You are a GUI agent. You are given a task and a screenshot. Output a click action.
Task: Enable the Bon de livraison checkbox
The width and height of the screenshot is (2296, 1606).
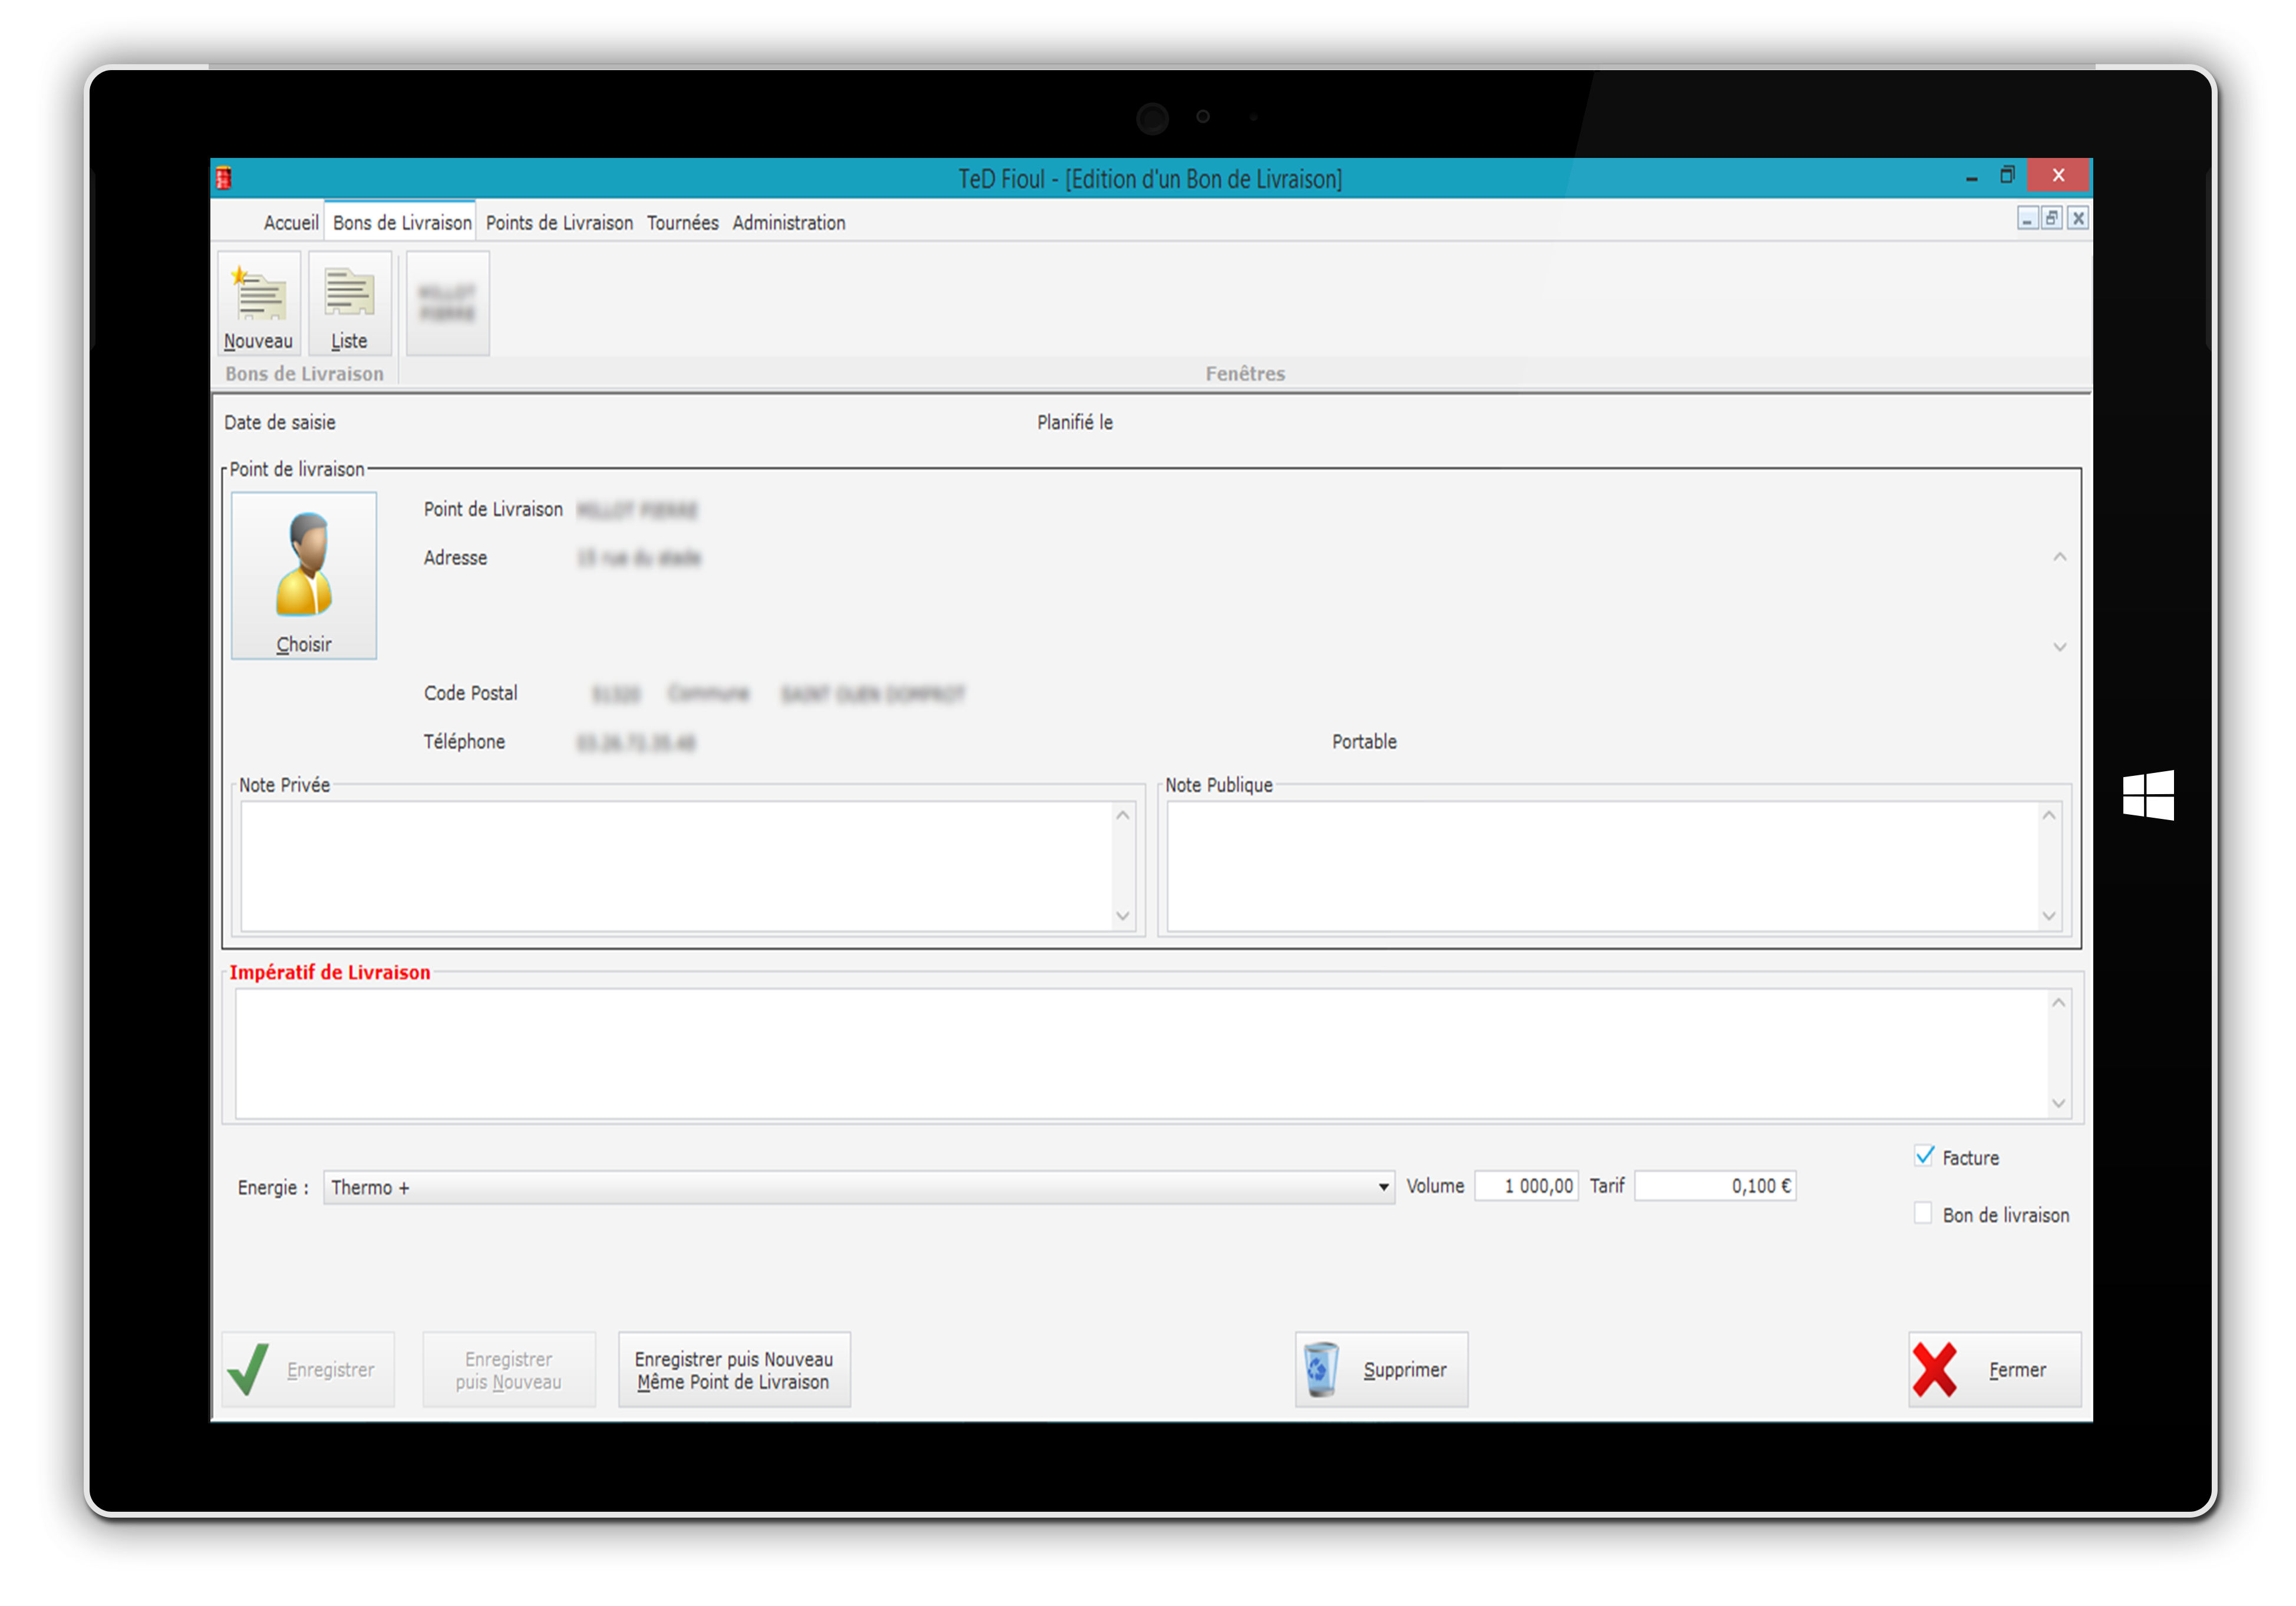(x=1923, y=1214)
